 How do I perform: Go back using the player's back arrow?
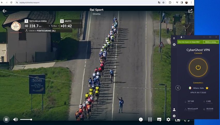tap(4, 11)
